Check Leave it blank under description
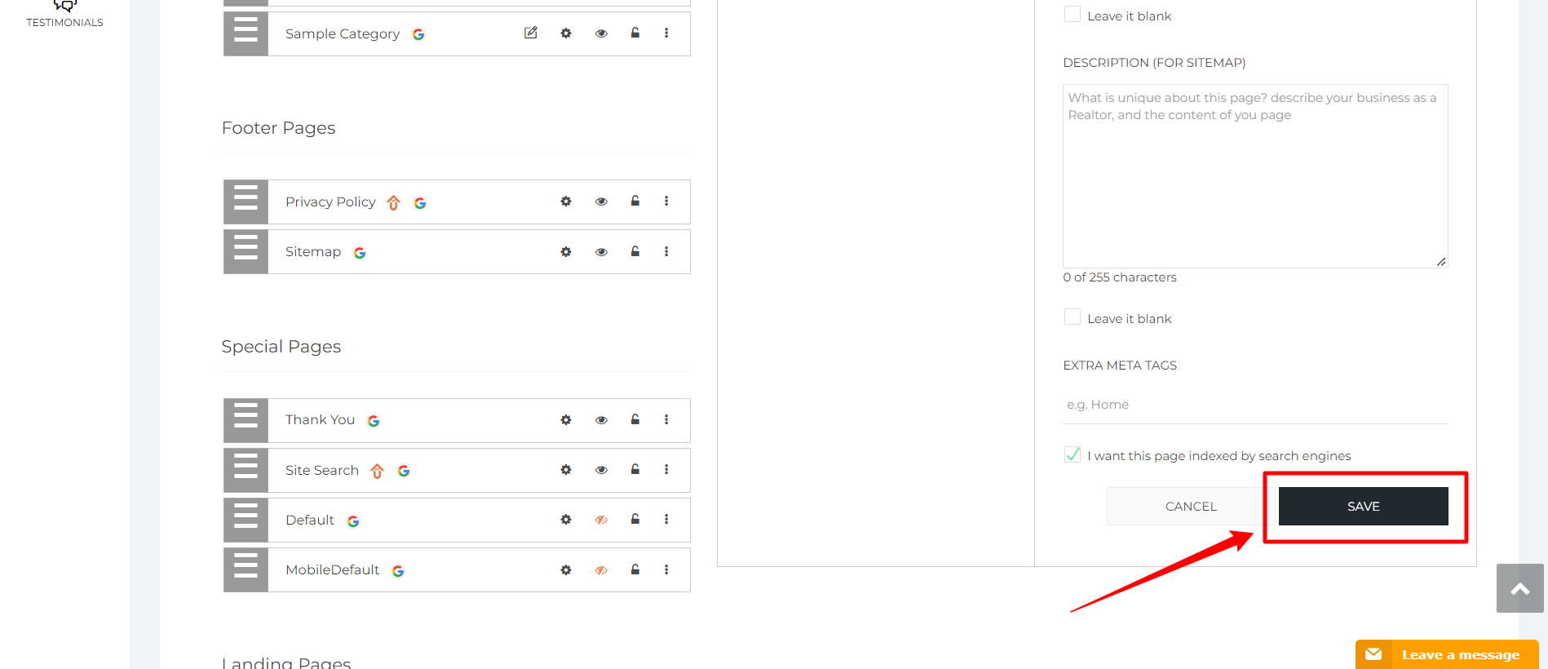Image resolution: width=1548 pixels, height=669 pixels. click(x=1073, y=317)
